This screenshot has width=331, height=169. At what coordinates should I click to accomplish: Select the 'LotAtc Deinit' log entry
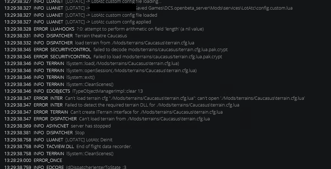pos(58,140)
